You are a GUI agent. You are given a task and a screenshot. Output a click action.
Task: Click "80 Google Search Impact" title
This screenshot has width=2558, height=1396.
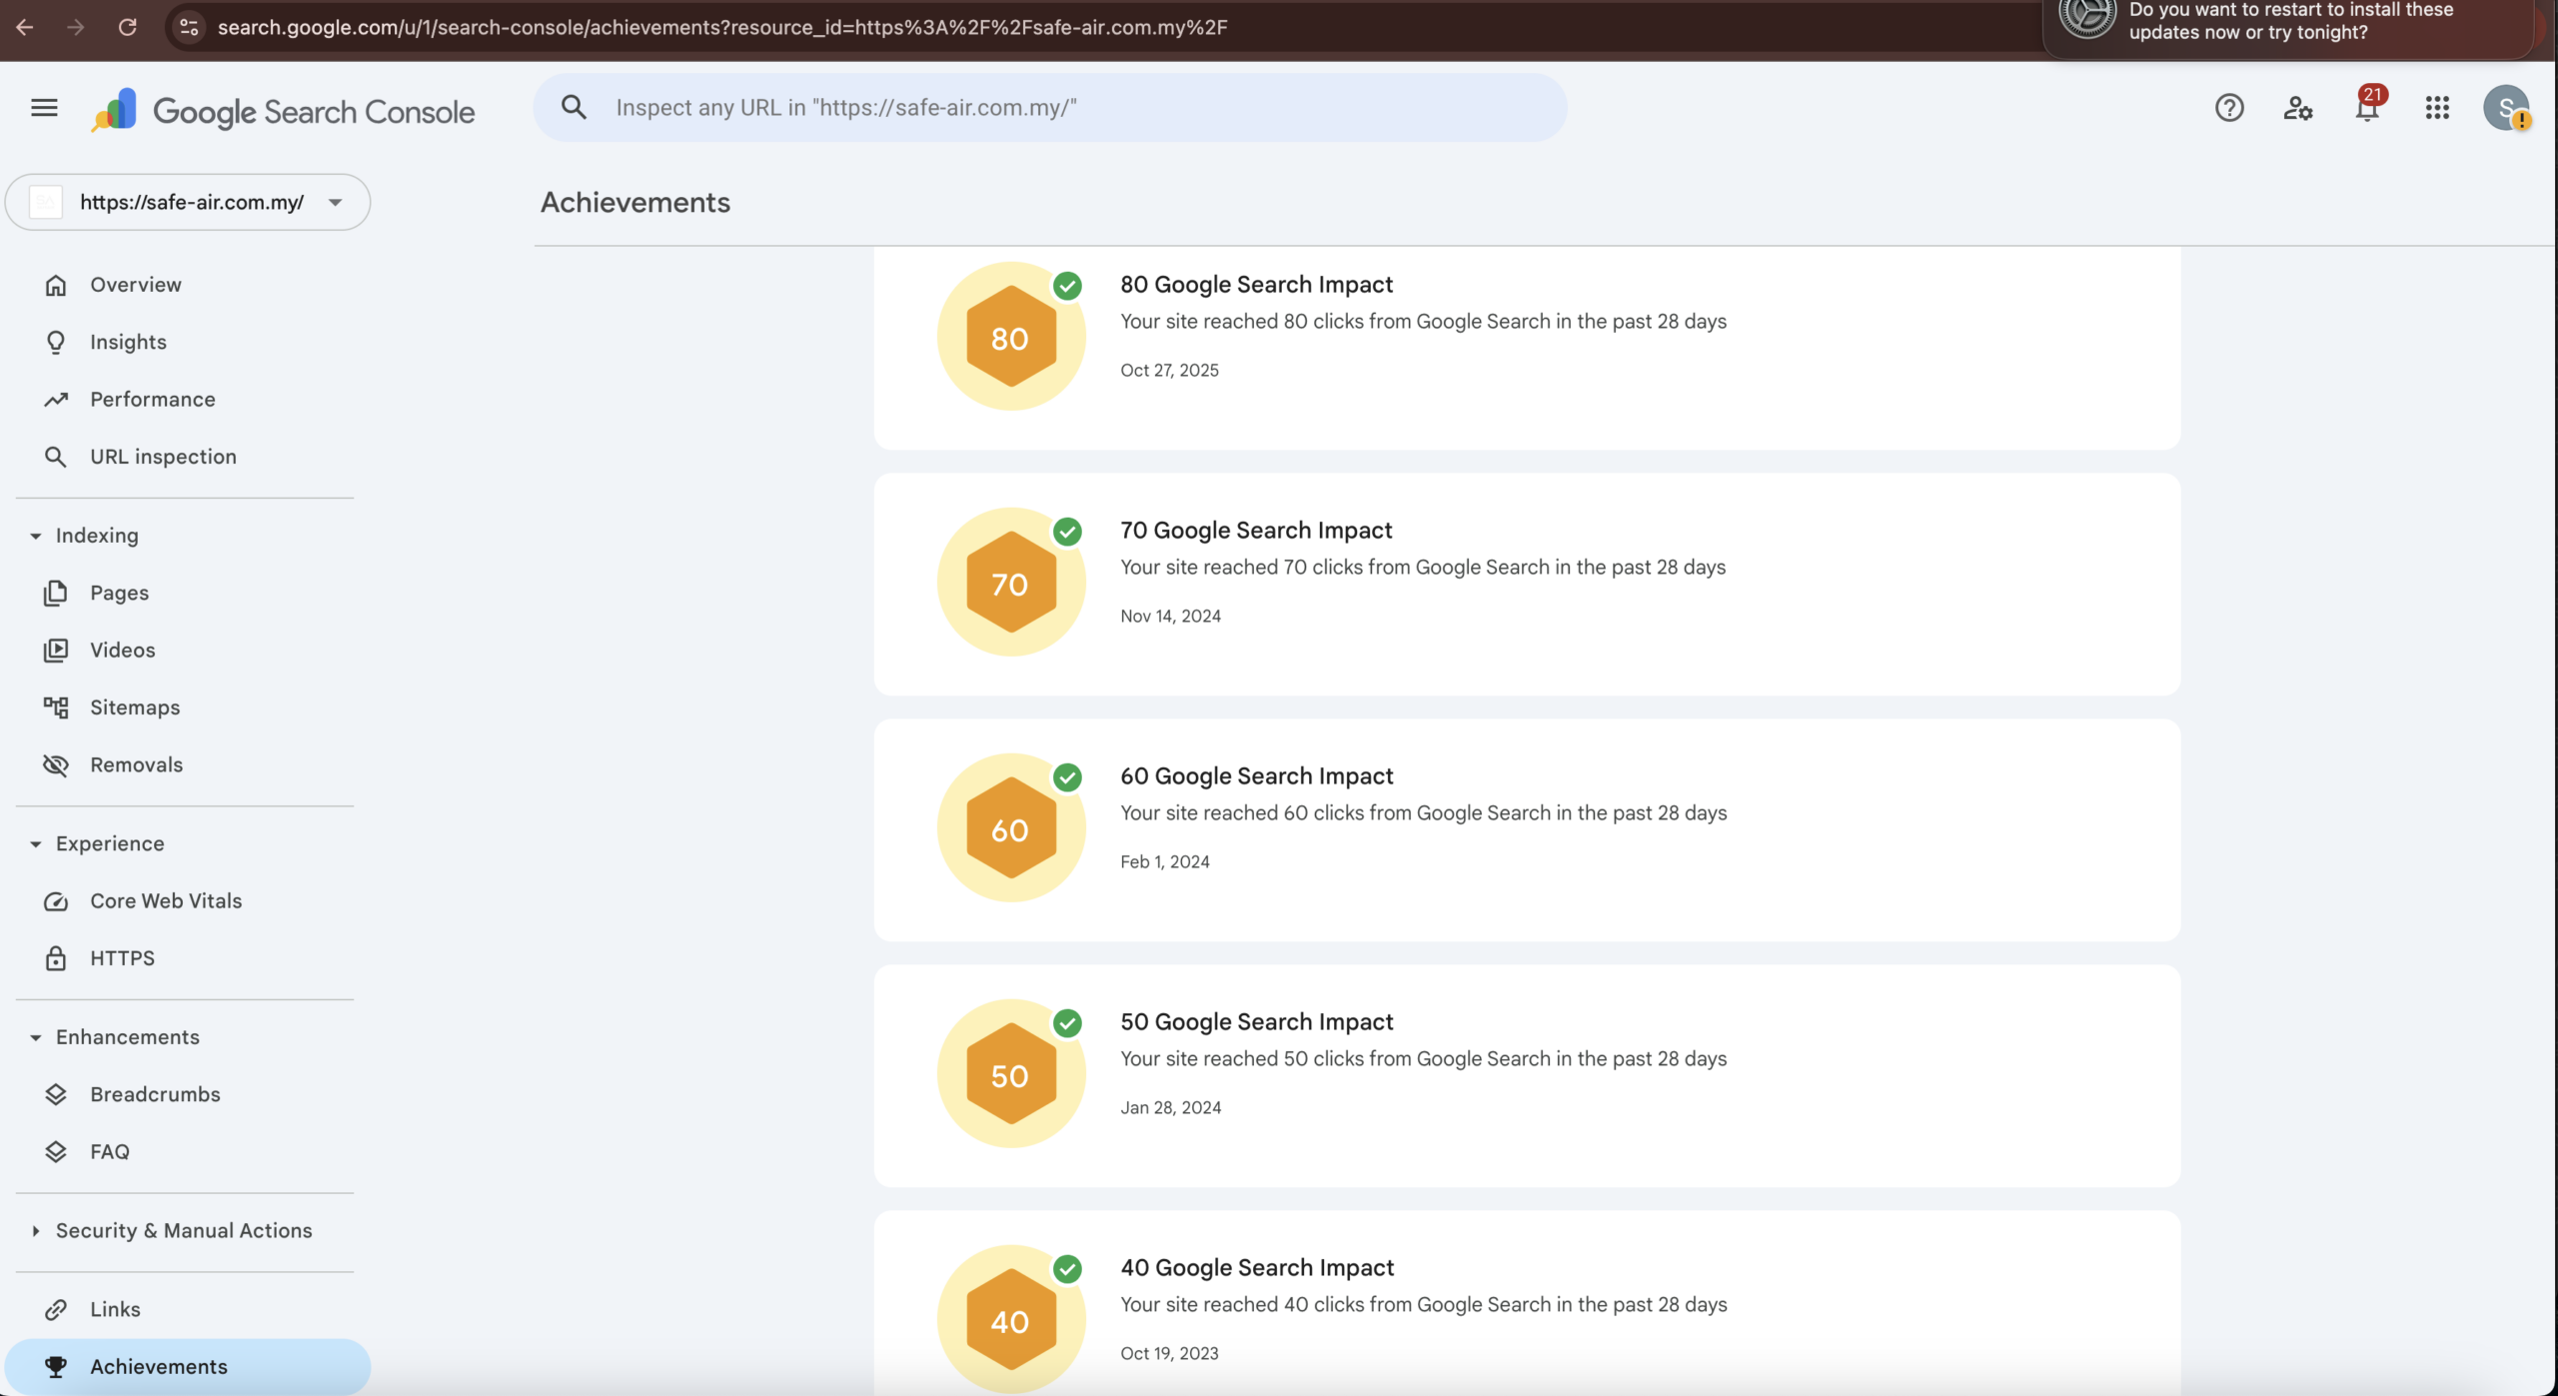coord(1256,284)
